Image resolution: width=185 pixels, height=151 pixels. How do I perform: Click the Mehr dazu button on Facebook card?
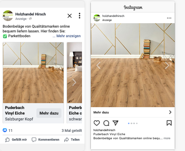coord(49,113)
